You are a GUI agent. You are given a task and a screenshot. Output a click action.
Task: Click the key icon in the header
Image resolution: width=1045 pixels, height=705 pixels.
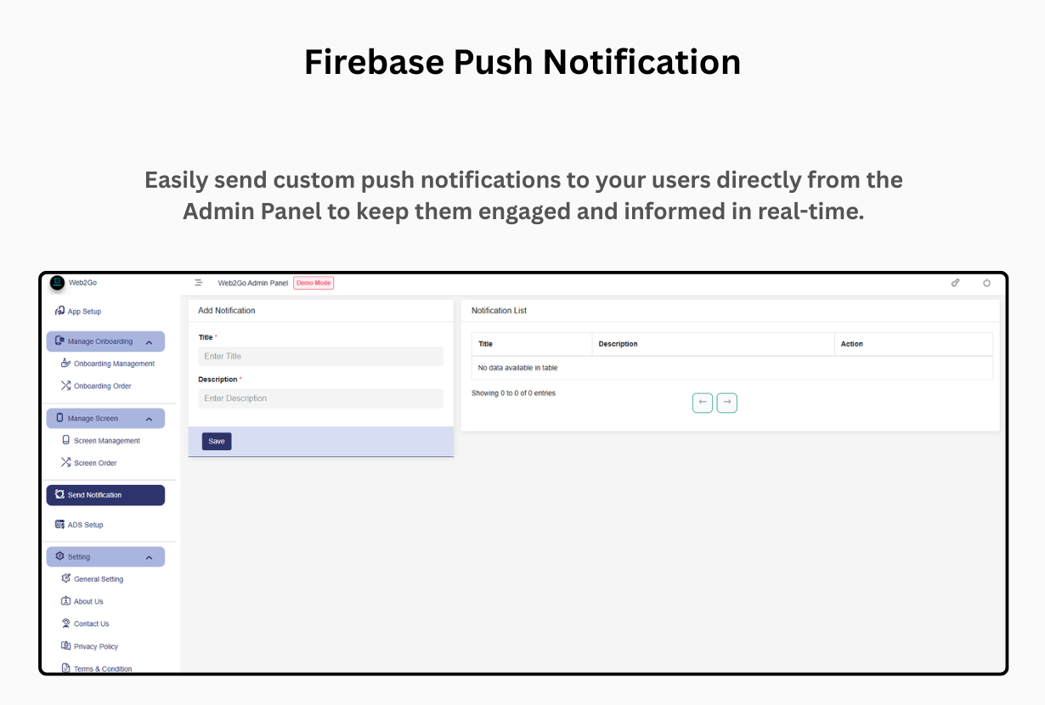[x=955, y=282]
